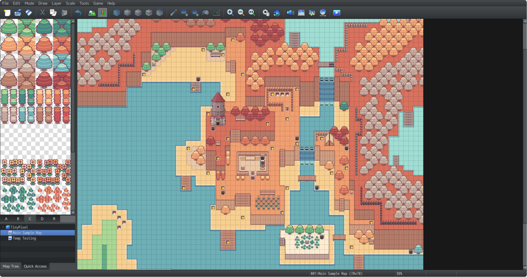
Task: Select the Rectangle drawing tool
Action: (184, 13)
